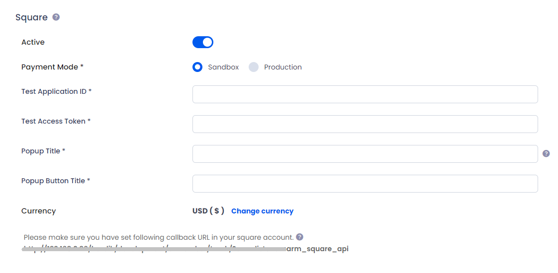558x273 pixels.
Task: Click the Square section heading
Action: pos(31,17)
